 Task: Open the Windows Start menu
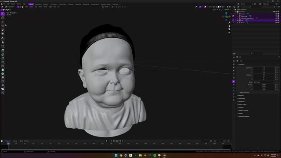point(116,155)
